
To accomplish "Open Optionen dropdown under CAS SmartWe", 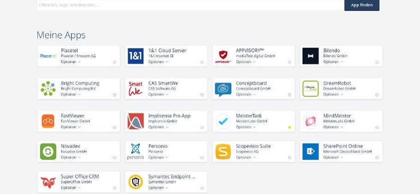I will pyautogui.click(x=158, y=94).
